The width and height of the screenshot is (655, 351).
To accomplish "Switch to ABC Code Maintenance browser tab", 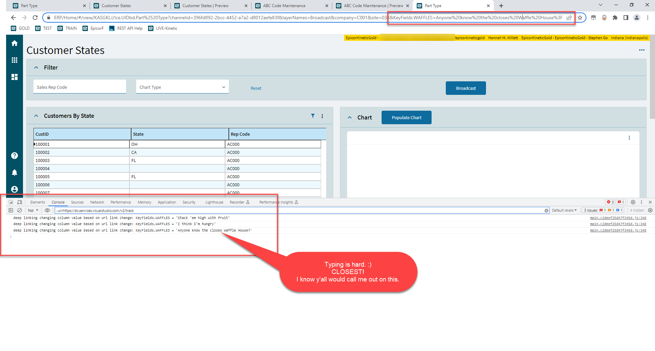I will pyautogui.click(x=291, y=6).
